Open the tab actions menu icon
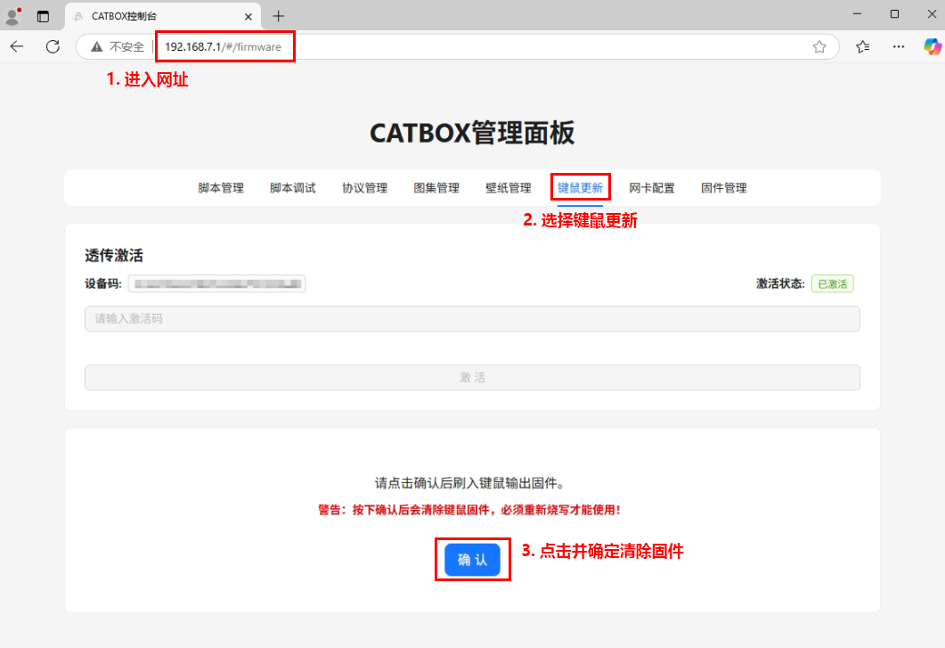945x648 pixels. 43,16
